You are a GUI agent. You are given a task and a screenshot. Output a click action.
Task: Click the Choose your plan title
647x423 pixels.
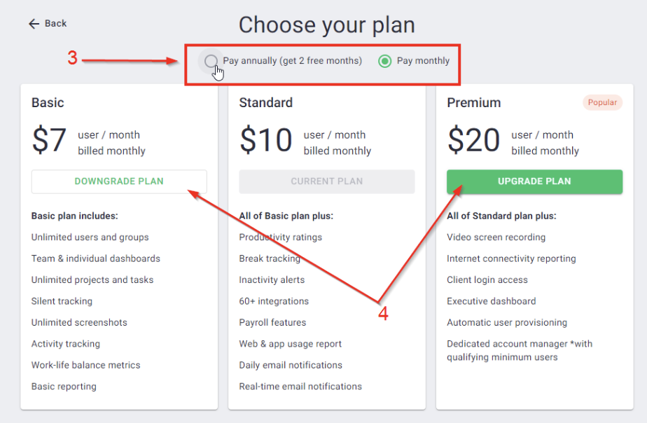326,25
